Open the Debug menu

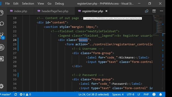[x=59, y=4]
